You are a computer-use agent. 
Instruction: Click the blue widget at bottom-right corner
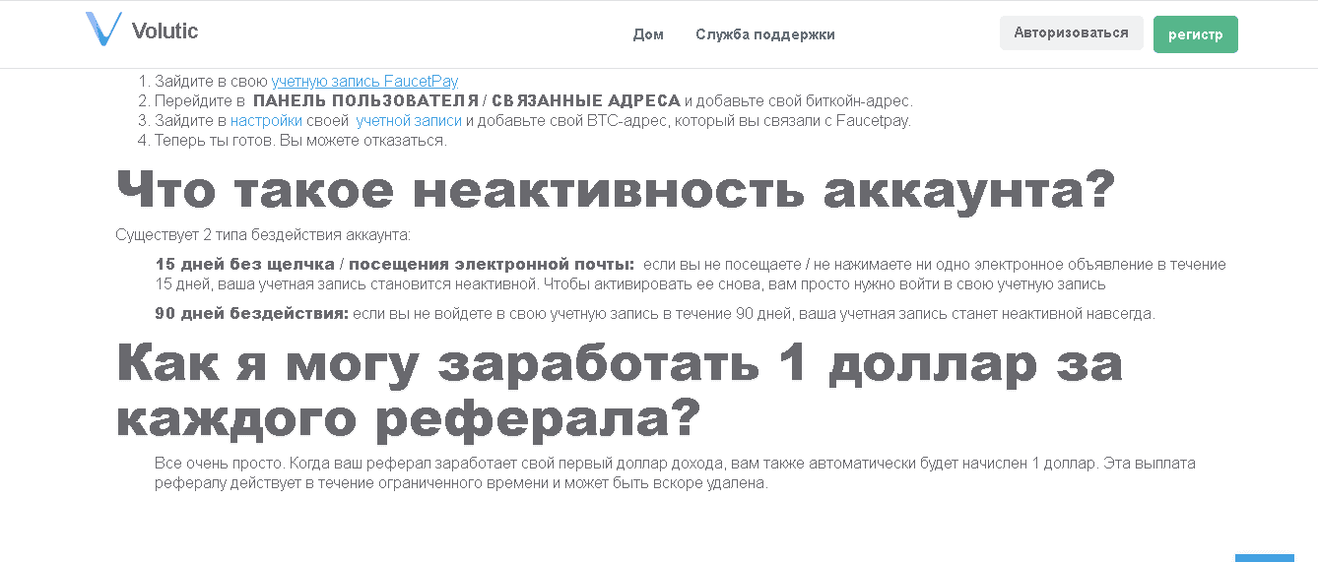click(x=1264, y=557)
